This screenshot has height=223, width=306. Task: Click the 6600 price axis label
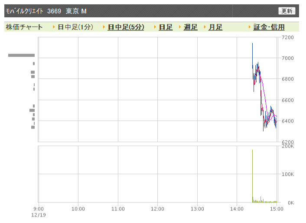click(x=288, y=100)
